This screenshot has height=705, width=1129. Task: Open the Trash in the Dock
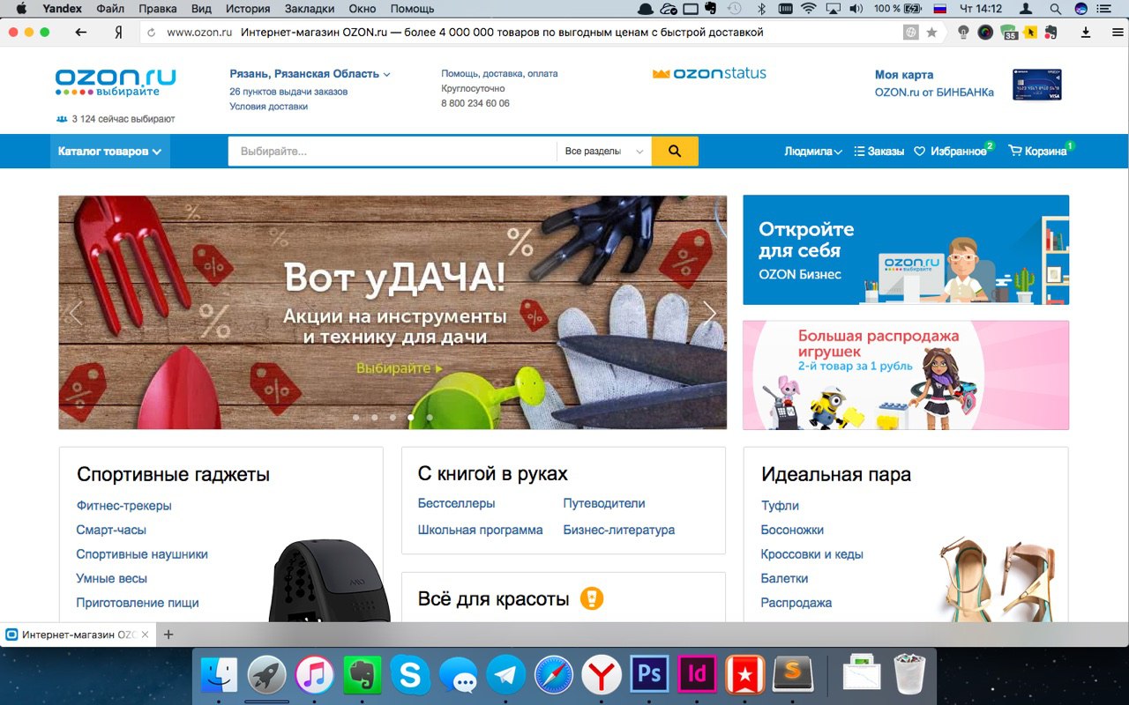(909, 675)
